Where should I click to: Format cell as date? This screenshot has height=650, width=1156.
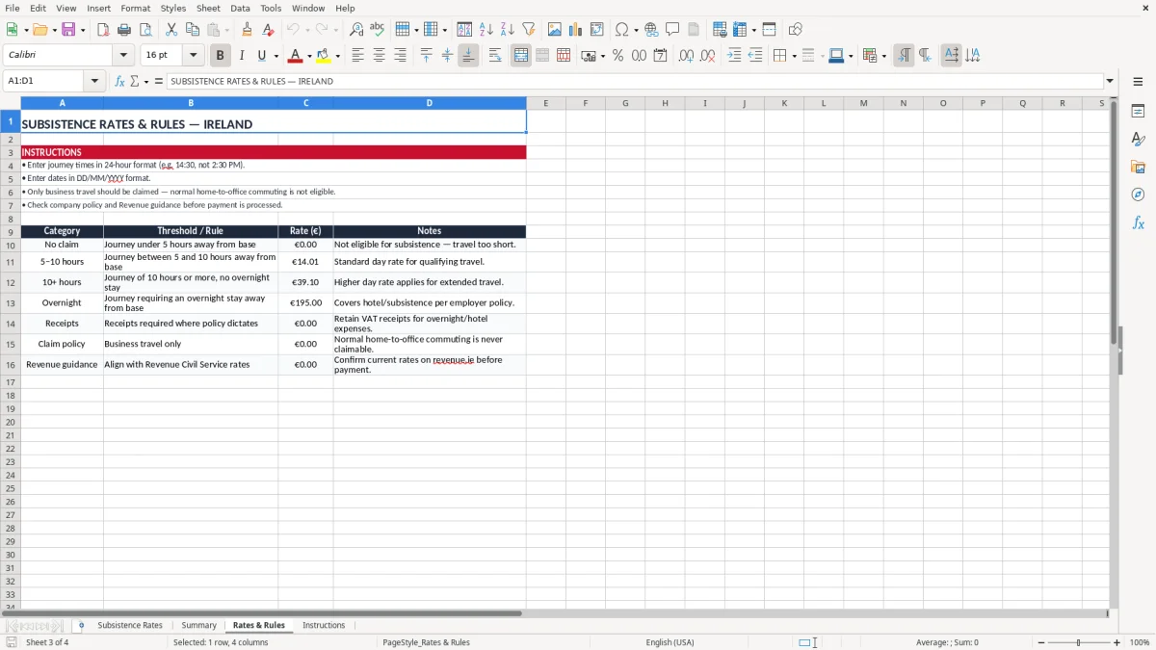click(660, 56)
